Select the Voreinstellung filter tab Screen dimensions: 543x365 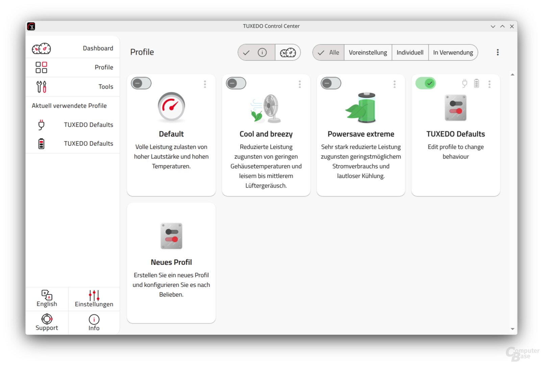368,52
